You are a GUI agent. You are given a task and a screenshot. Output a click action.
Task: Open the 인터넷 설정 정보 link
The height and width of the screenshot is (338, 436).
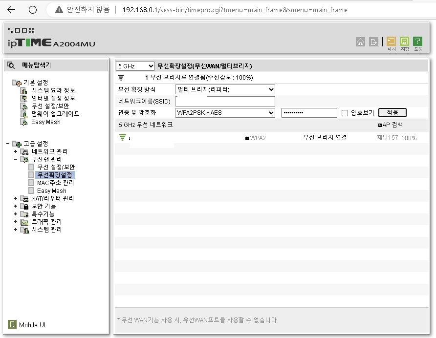point(53,98)
